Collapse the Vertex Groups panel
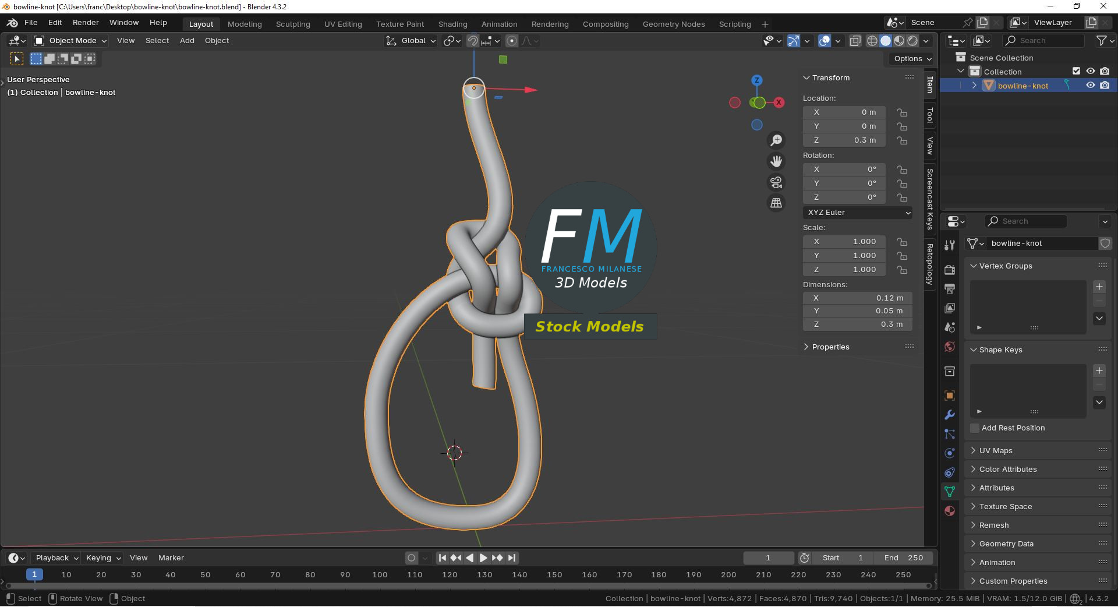Screen dimensions: 1118x607 point(973,266)
